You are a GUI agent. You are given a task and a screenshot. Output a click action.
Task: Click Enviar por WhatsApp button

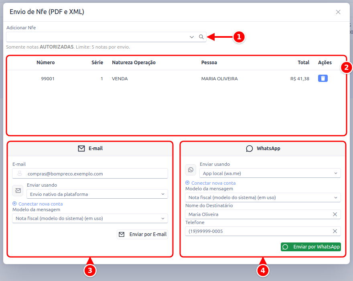pyautogui.click(x=310, y=247)
